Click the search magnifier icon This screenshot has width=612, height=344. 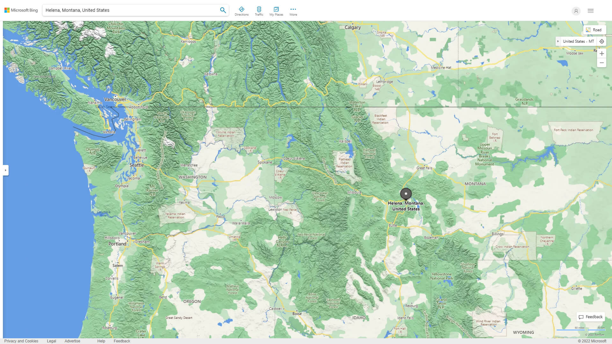(223, 10)
